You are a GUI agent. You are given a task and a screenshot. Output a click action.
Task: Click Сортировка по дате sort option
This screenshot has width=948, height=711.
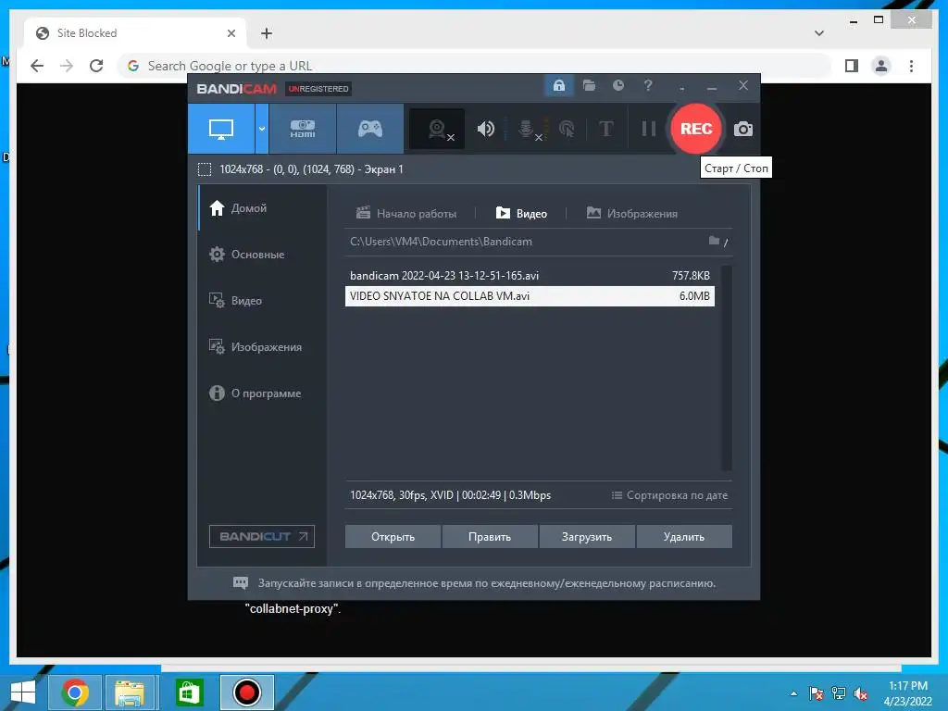(670, 495)
